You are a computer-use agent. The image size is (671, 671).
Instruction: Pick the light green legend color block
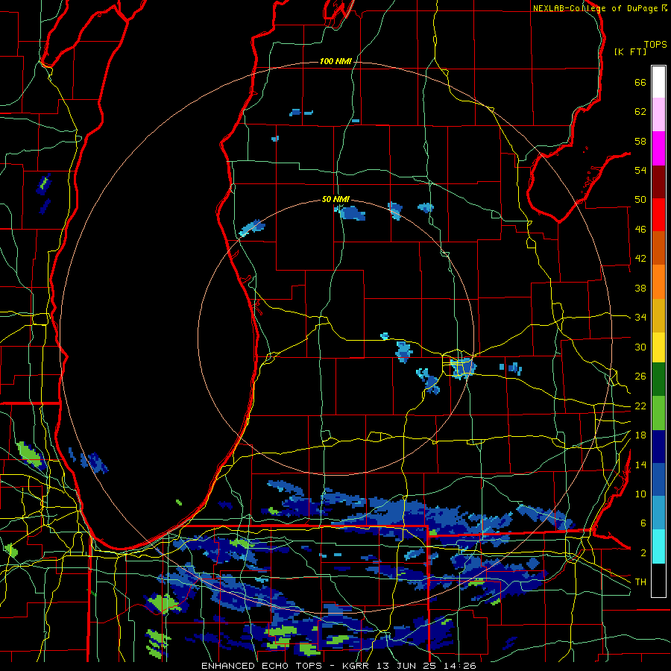(658, 413)
